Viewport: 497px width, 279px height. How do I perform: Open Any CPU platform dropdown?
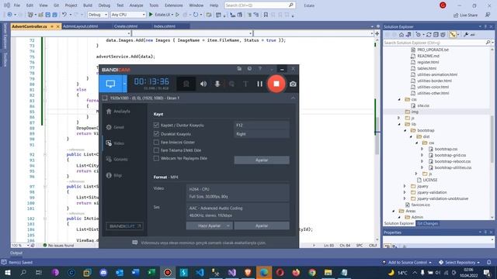click(128, 15)
